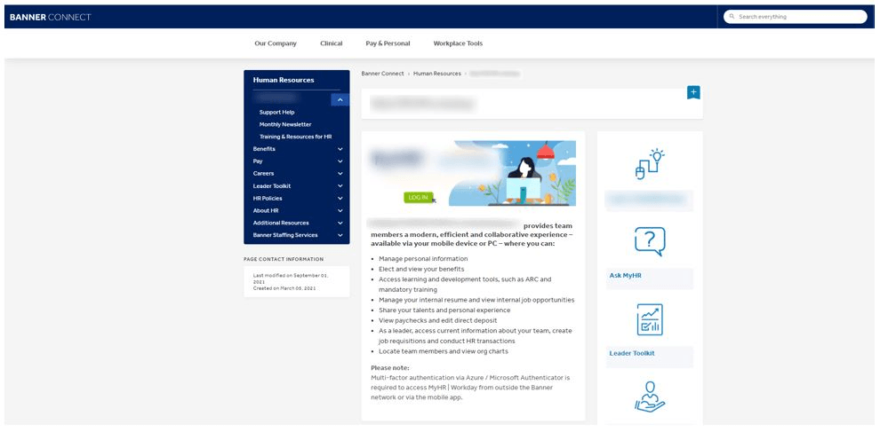Click the 'View paychecks and edit direct deposit' bullet
Screen dimensions: 880x432
click(437, 320)
